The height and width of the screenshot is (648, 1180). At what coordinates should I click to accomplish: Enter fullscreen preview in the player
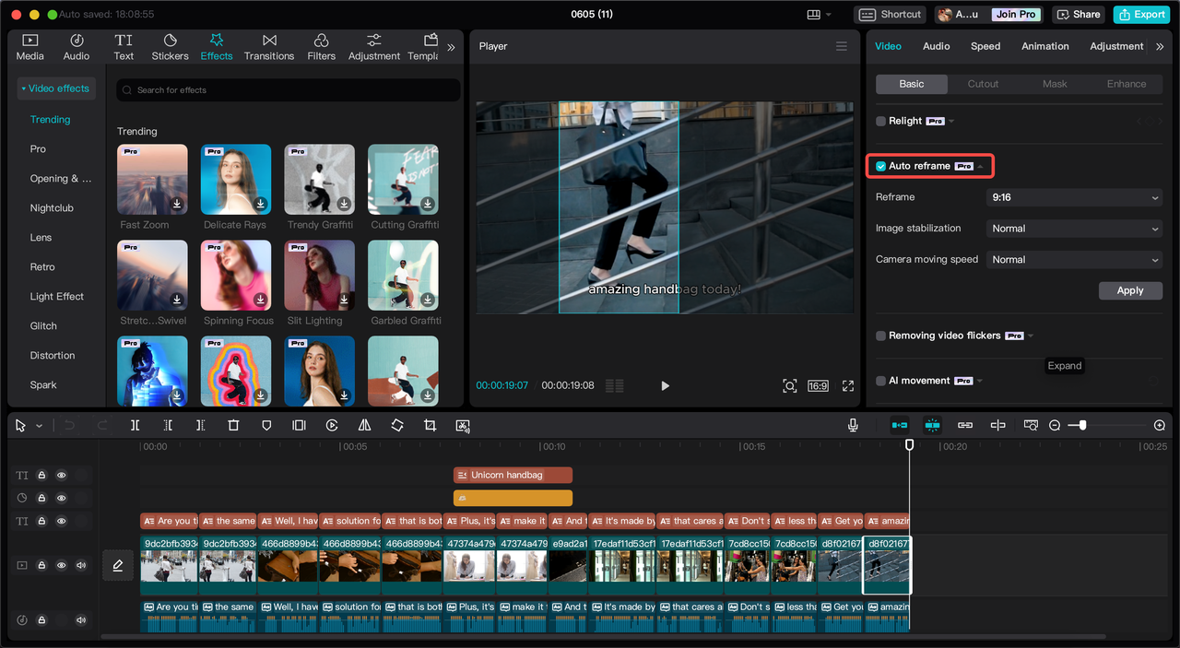(847, 386)
